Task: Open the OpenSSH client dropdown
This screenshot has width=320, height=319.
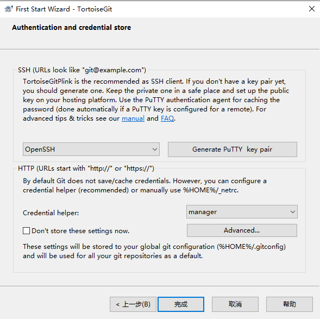Action: (x=91, y=149)
